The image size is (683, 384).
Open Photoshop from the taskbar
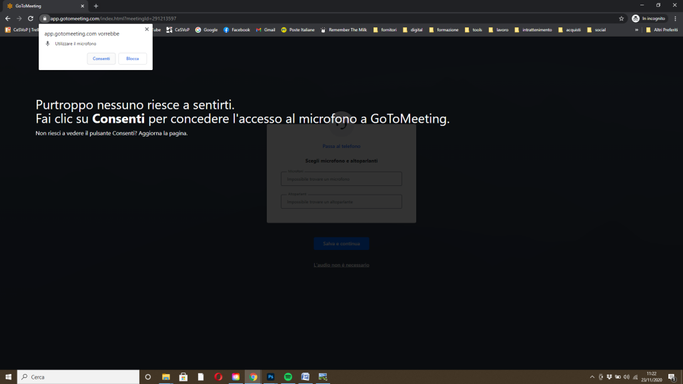[271, 377]
